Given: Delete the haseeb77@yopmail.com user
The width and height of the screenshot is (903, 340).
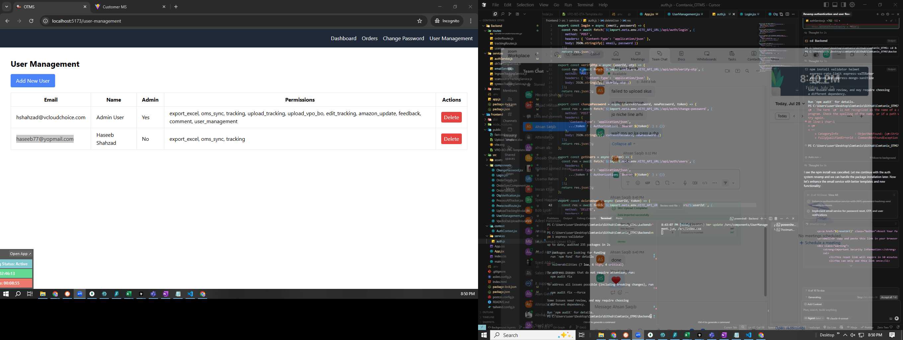Looking at the screenshot, I should [x=451, y=139].
